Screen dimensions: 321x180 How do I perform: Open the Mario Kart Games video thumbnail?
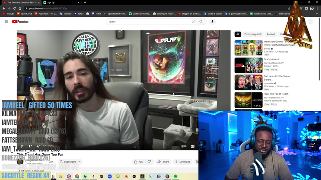pyautogui.click(x=249, y=48)
